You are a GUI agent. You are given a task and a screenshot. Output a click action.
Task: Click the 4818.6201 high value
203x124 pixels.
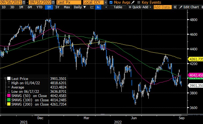click(58, 83)
